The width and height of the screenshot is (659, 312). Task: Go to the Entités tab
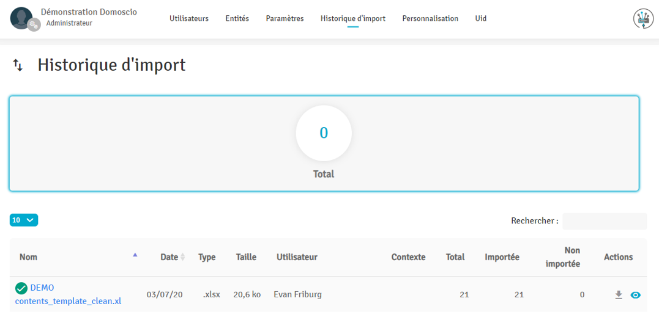tap(237, 18)
